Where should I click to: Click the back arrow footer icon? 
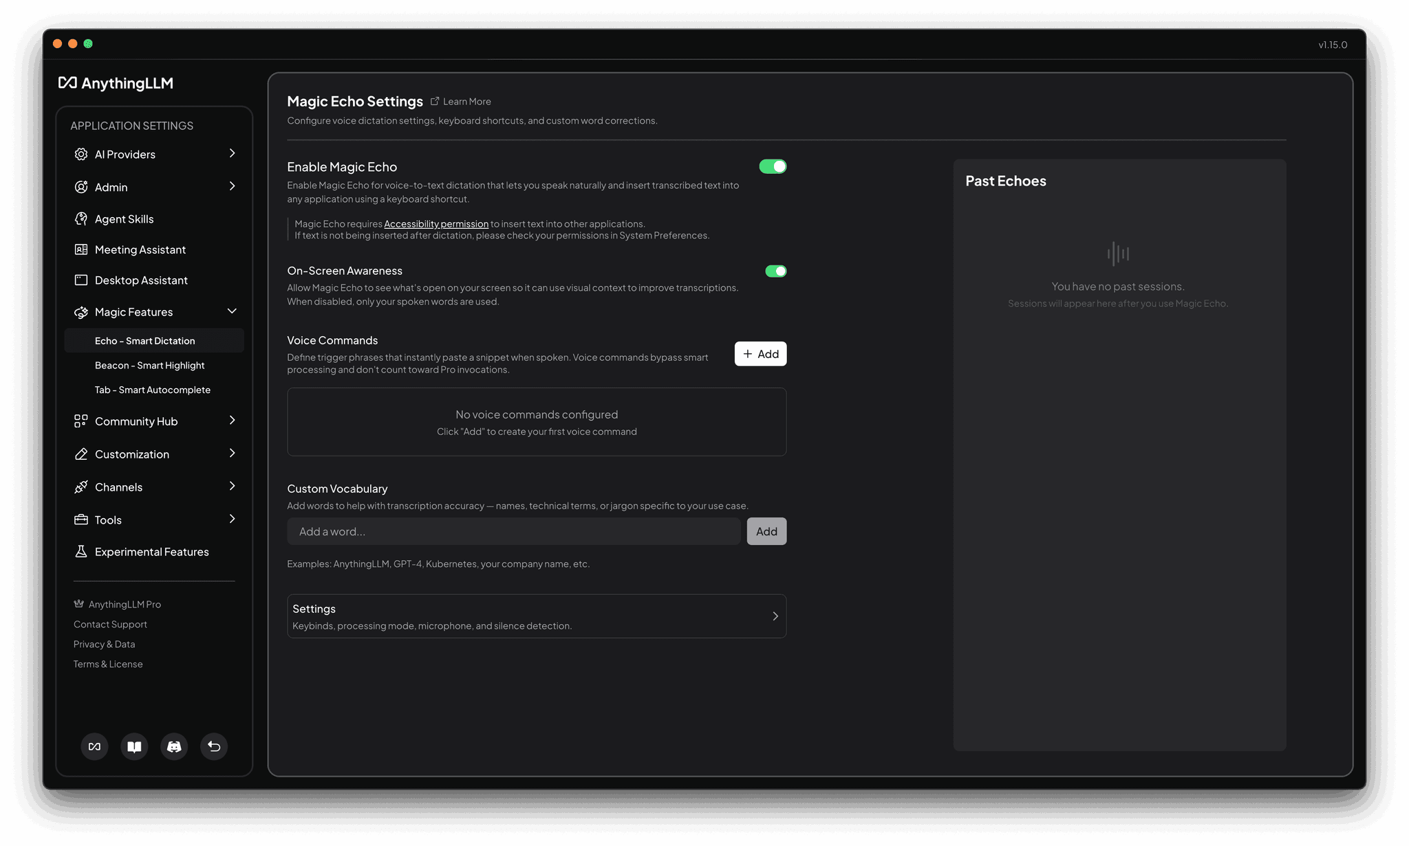pyautogui.click(x=214, y=746)
